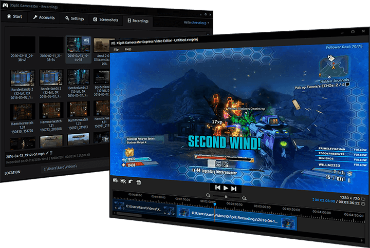
Task: Open the Accounts tab in Gamecaster
Action: click(44, 17)
